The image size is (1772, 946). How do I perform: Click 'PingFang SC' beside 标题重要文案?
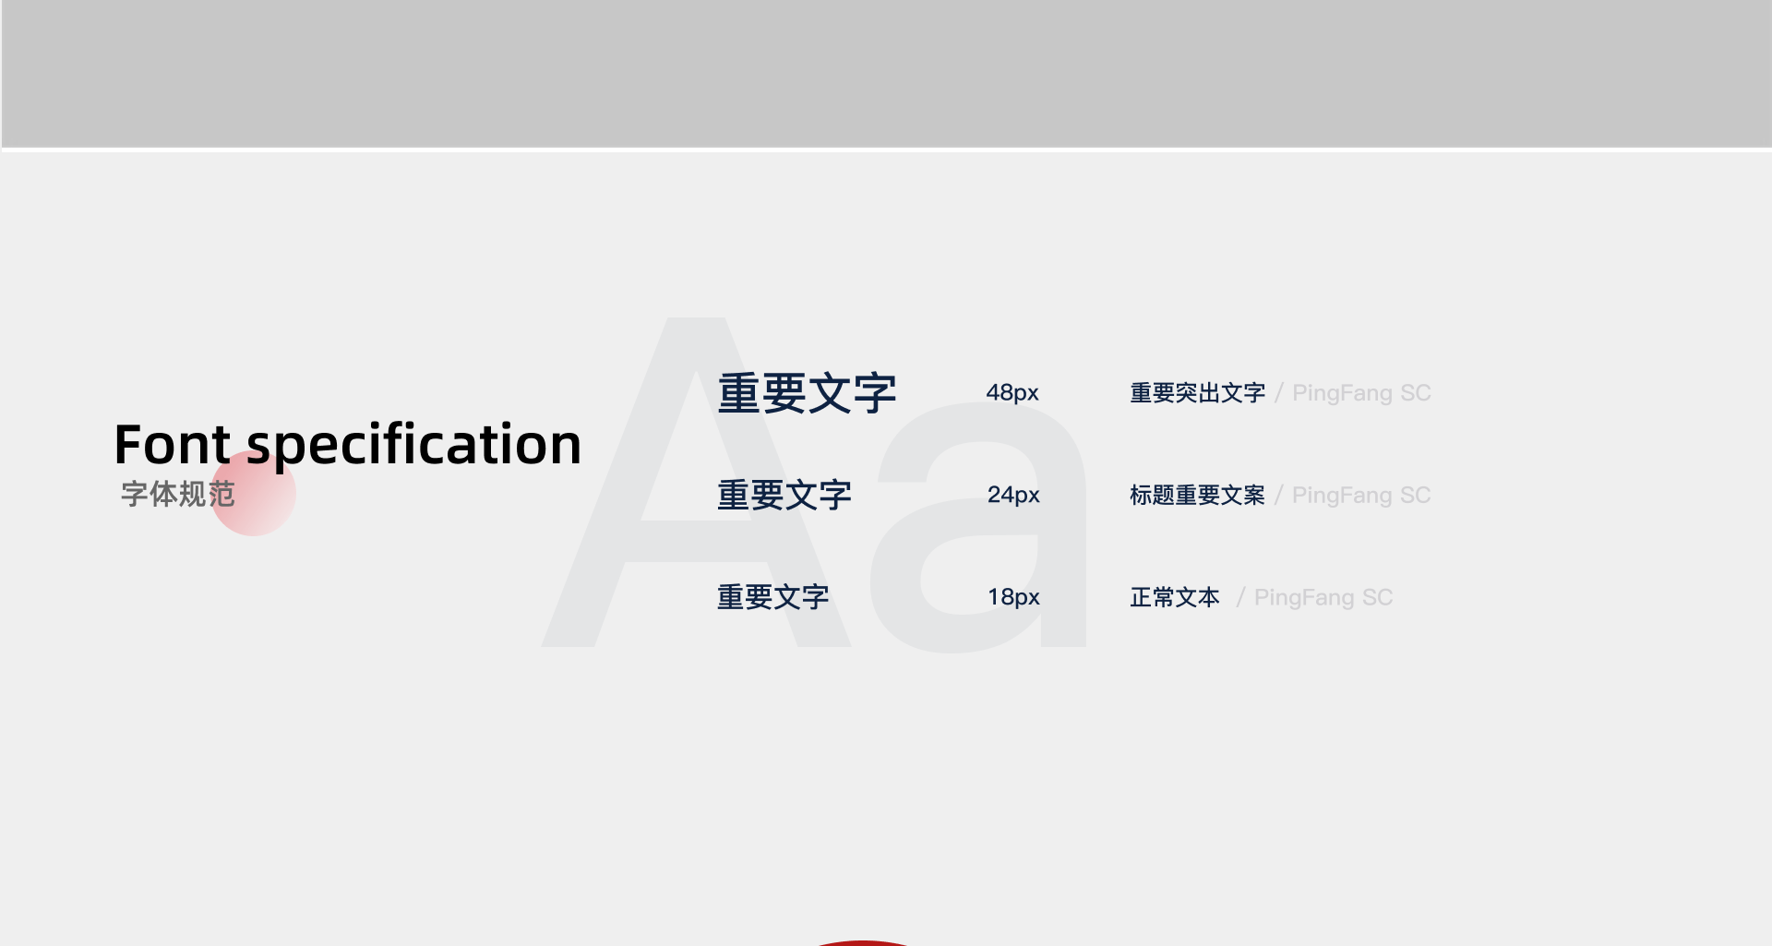pyautogui.click(x=1361, y=497)
